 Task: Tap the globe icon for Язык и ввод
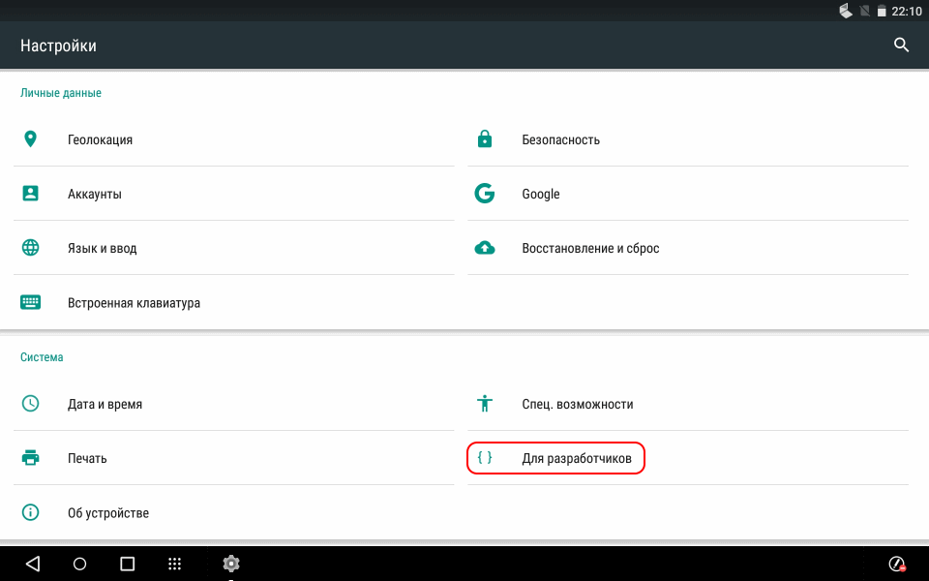[x=30, y=248]
